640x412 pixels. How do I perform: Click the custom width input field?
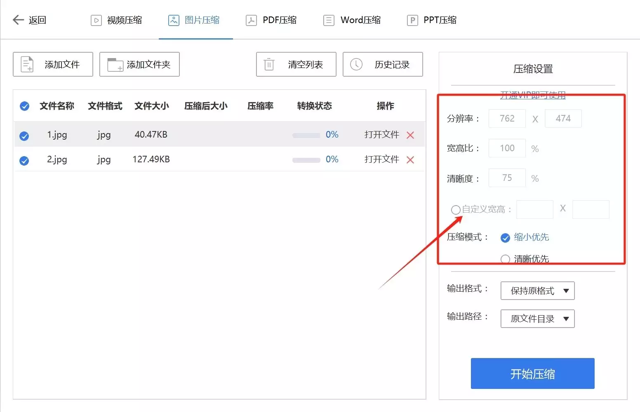535,209
